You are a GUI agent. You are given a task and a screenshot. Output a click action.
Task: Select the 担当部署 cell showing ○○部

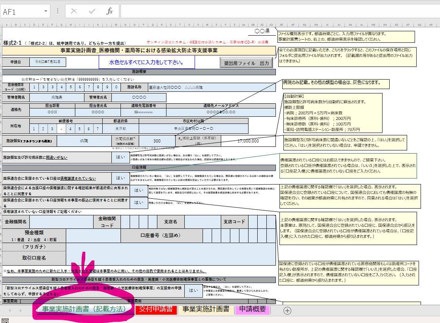pyautogui.click(x=52, y=112)
